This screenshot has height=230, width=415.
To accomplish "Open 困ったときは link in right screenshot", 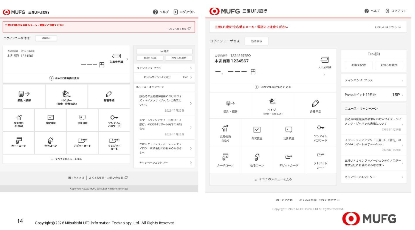I will tap(284, 200).
